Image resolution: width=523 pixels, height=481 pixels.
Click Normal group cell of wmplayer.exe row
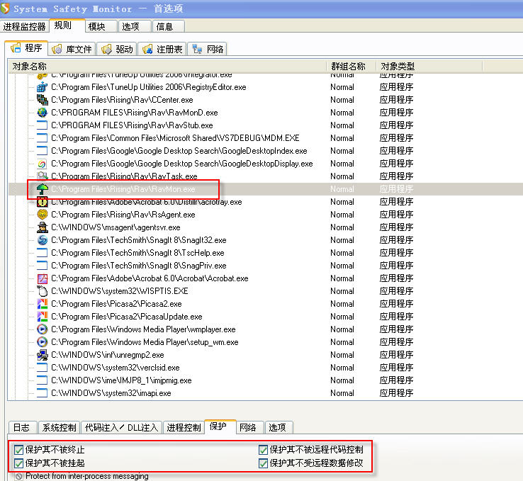pos(342,329)
